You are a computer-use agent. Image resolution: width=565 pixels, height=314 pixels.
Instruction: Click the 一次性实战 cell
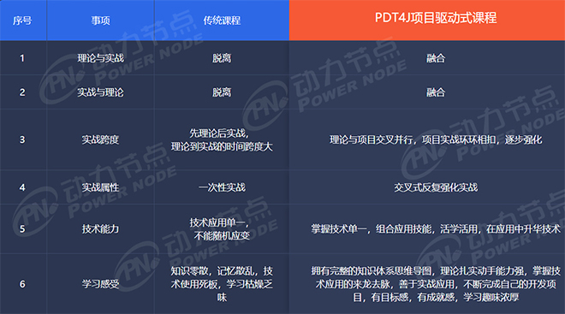[x=222, y=187]
